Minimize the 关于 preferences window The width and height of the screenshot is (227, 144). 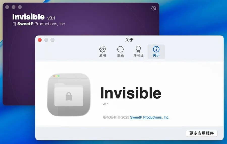[x=46, y=40]
